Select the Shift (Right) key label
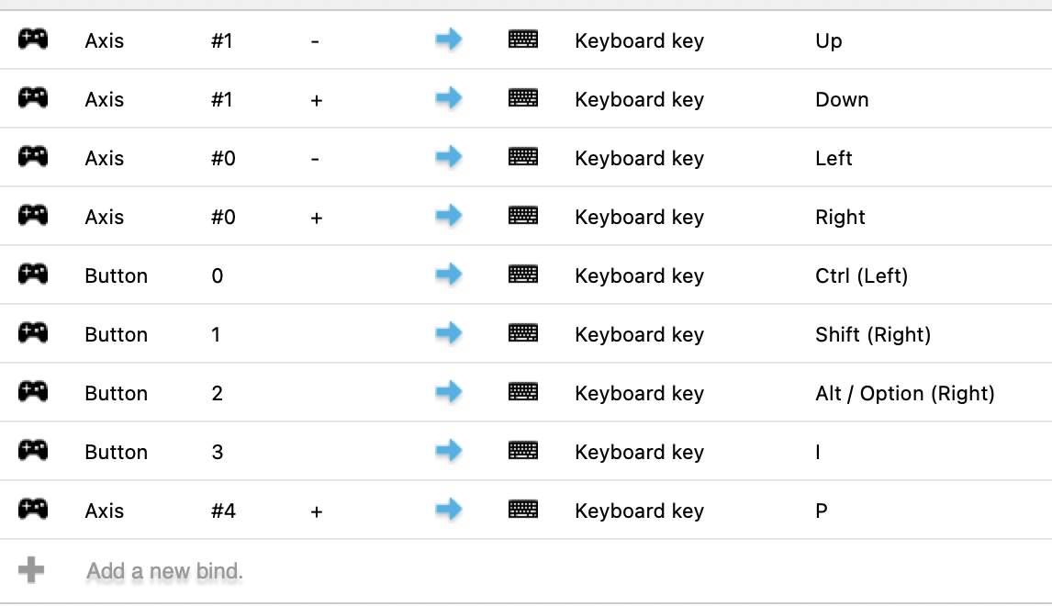Image resolution: width=1052 pixels, height=606 pixels. 872,334
